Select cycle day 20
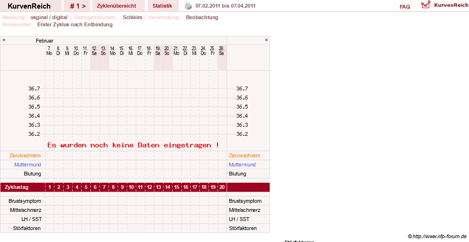The image size is (469, 242). click(x=222, y=187)
